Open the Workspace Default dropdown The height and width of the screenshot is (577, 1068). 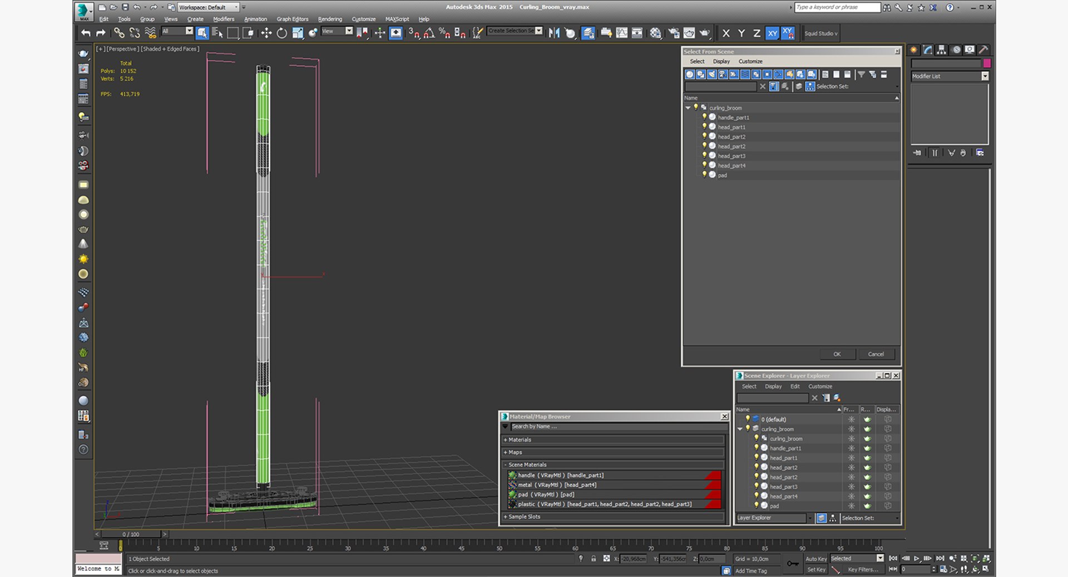pos(208,7)
